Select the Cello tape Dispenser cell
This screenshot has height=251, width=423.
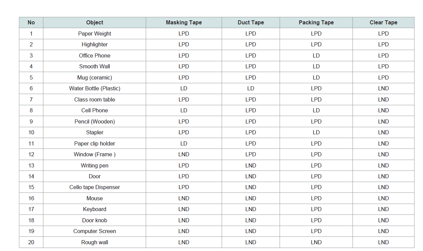tap(95, 187)
